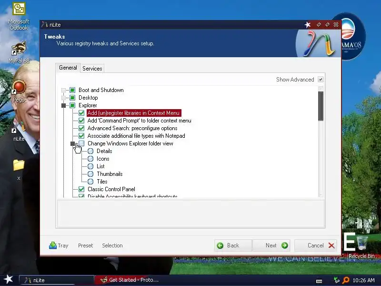Click the Tray button
Screen dimensions: 381x286
[x=59, y=245]
